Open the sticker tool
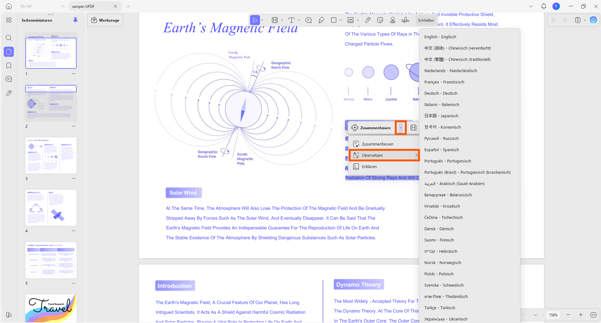601x323 pixels. 380,20
